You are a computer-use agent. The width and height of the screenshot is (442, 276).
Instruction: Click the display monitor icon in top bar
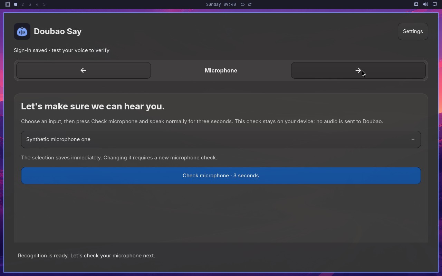(435, 4)
